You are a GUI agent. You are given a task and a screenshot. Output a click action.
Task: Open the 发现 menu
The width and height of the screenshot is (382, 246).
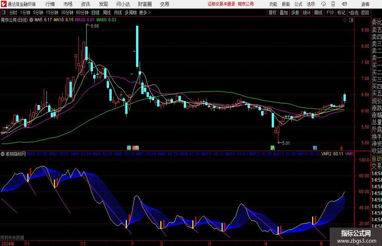coord(103,4)
